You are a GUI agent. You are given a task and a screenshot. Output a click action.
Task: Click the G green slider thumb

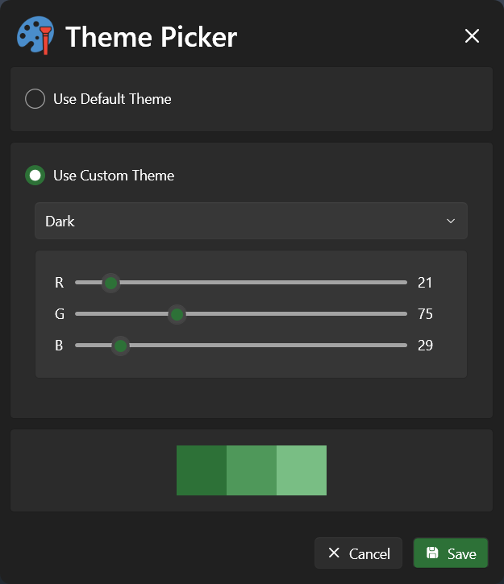(x=177, y=314)
